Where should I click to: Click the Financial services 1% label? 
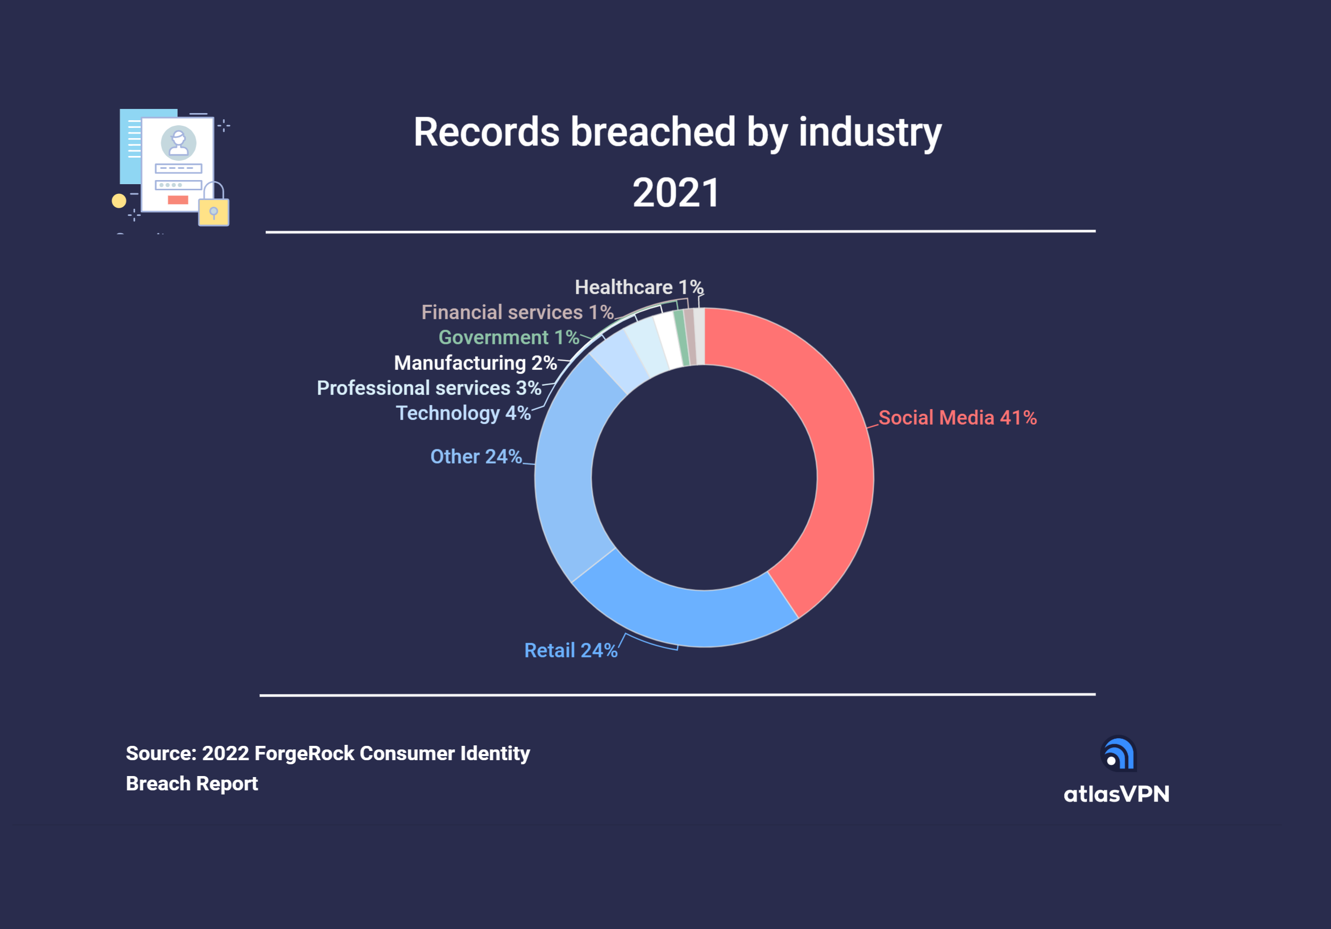pos(517,312)
